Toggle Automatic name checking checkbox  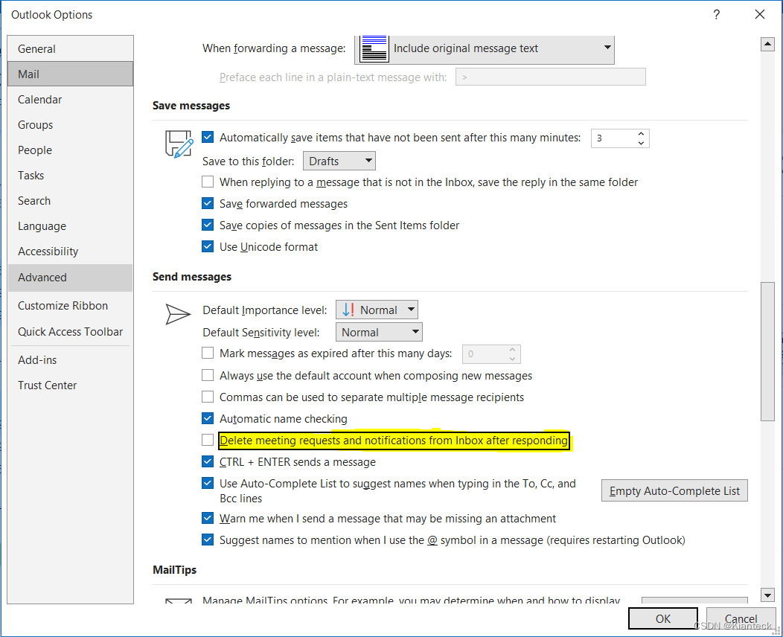click(208, 417)
